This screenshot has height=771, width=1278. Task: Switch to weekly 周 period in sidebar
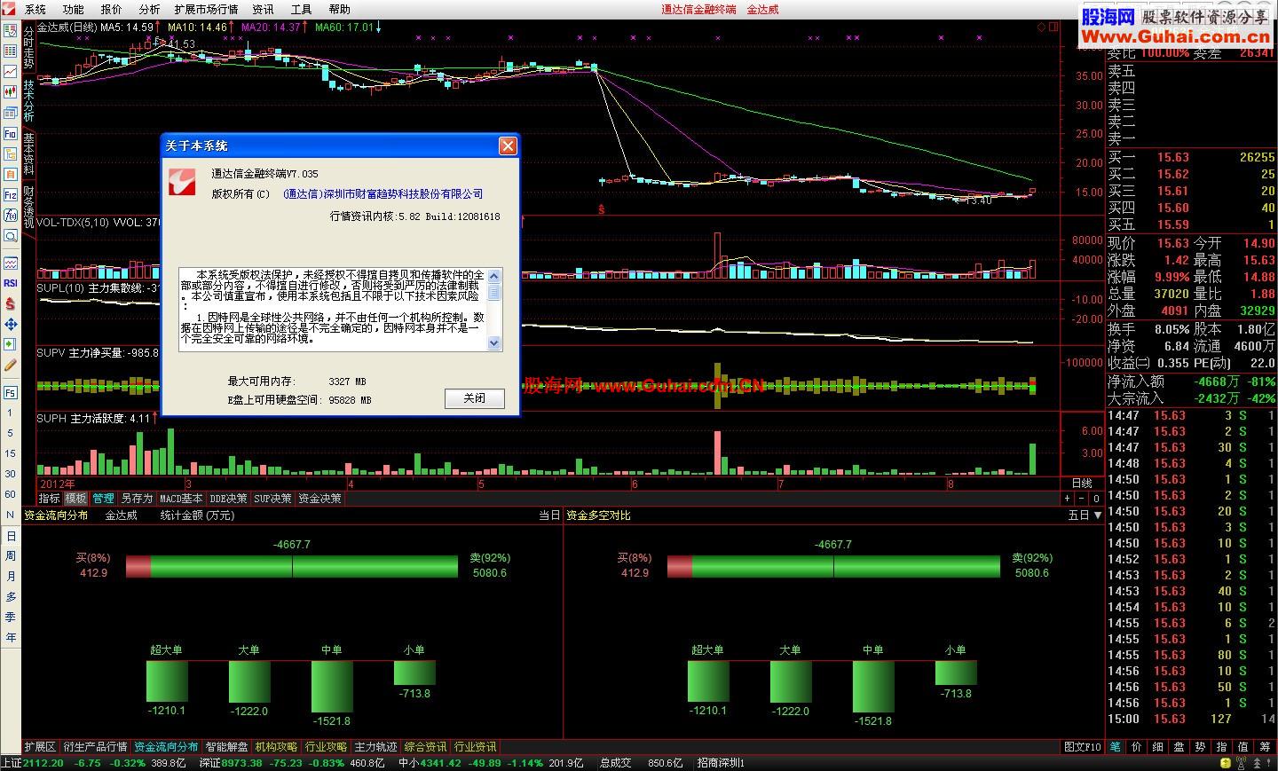(11, 556)
